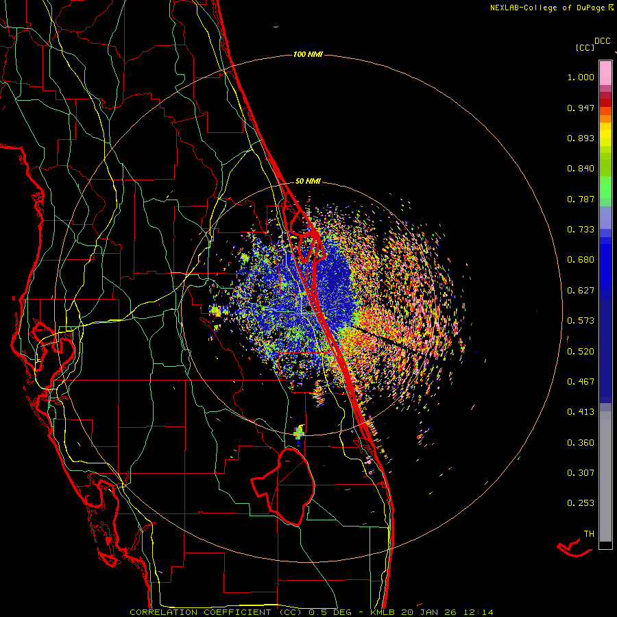Viewport: 617px width, 617px height.
Task: Click the NEXLAB-College of DuPage label
Action: pyautogui.click(x=547, y=8)
